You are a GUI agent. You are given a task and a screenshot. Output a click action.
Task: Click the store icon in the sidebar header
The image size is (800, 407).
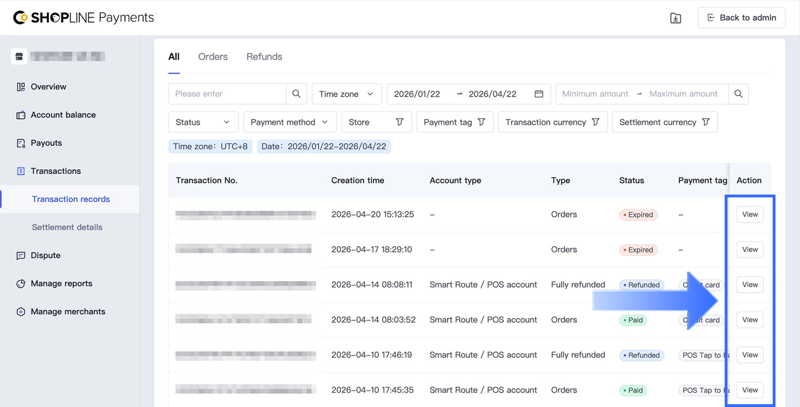click(x=19, y=56)
